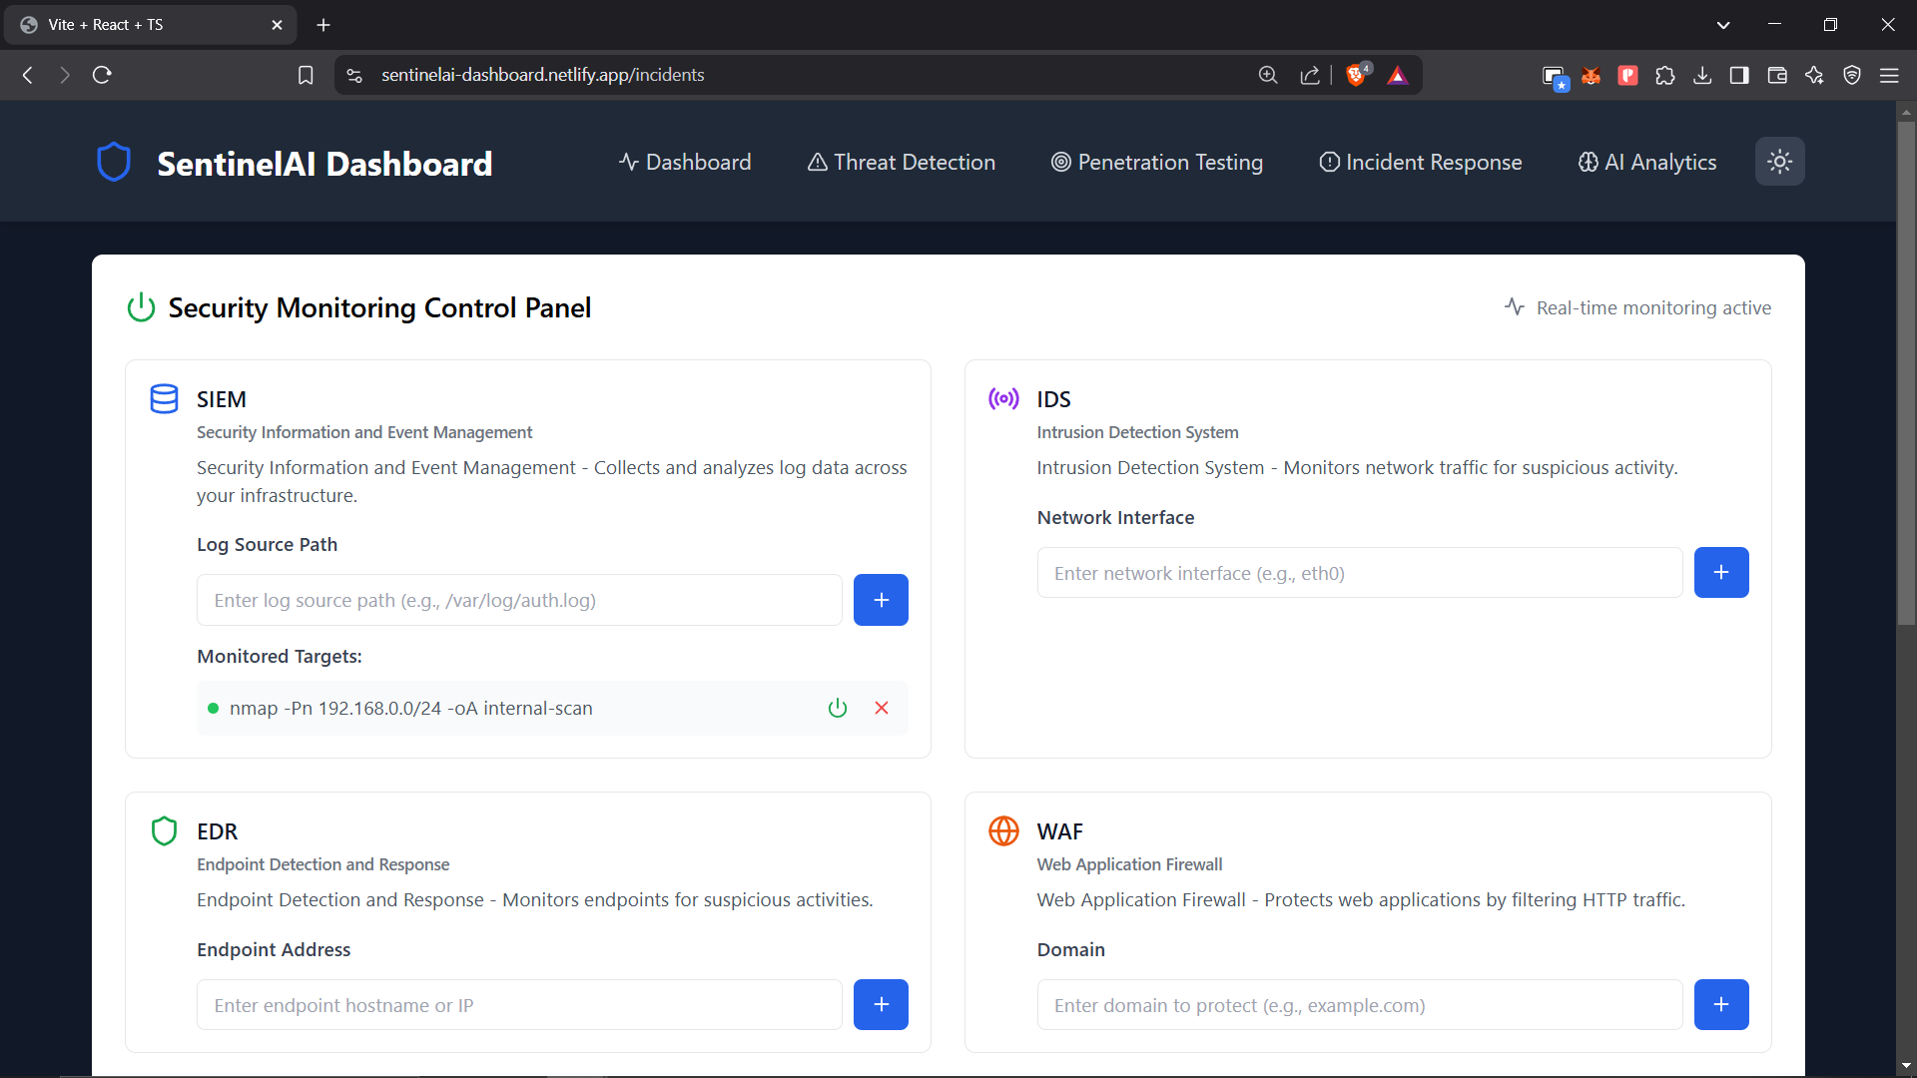Open the tab search chevron dropdown

point(1723,24)
